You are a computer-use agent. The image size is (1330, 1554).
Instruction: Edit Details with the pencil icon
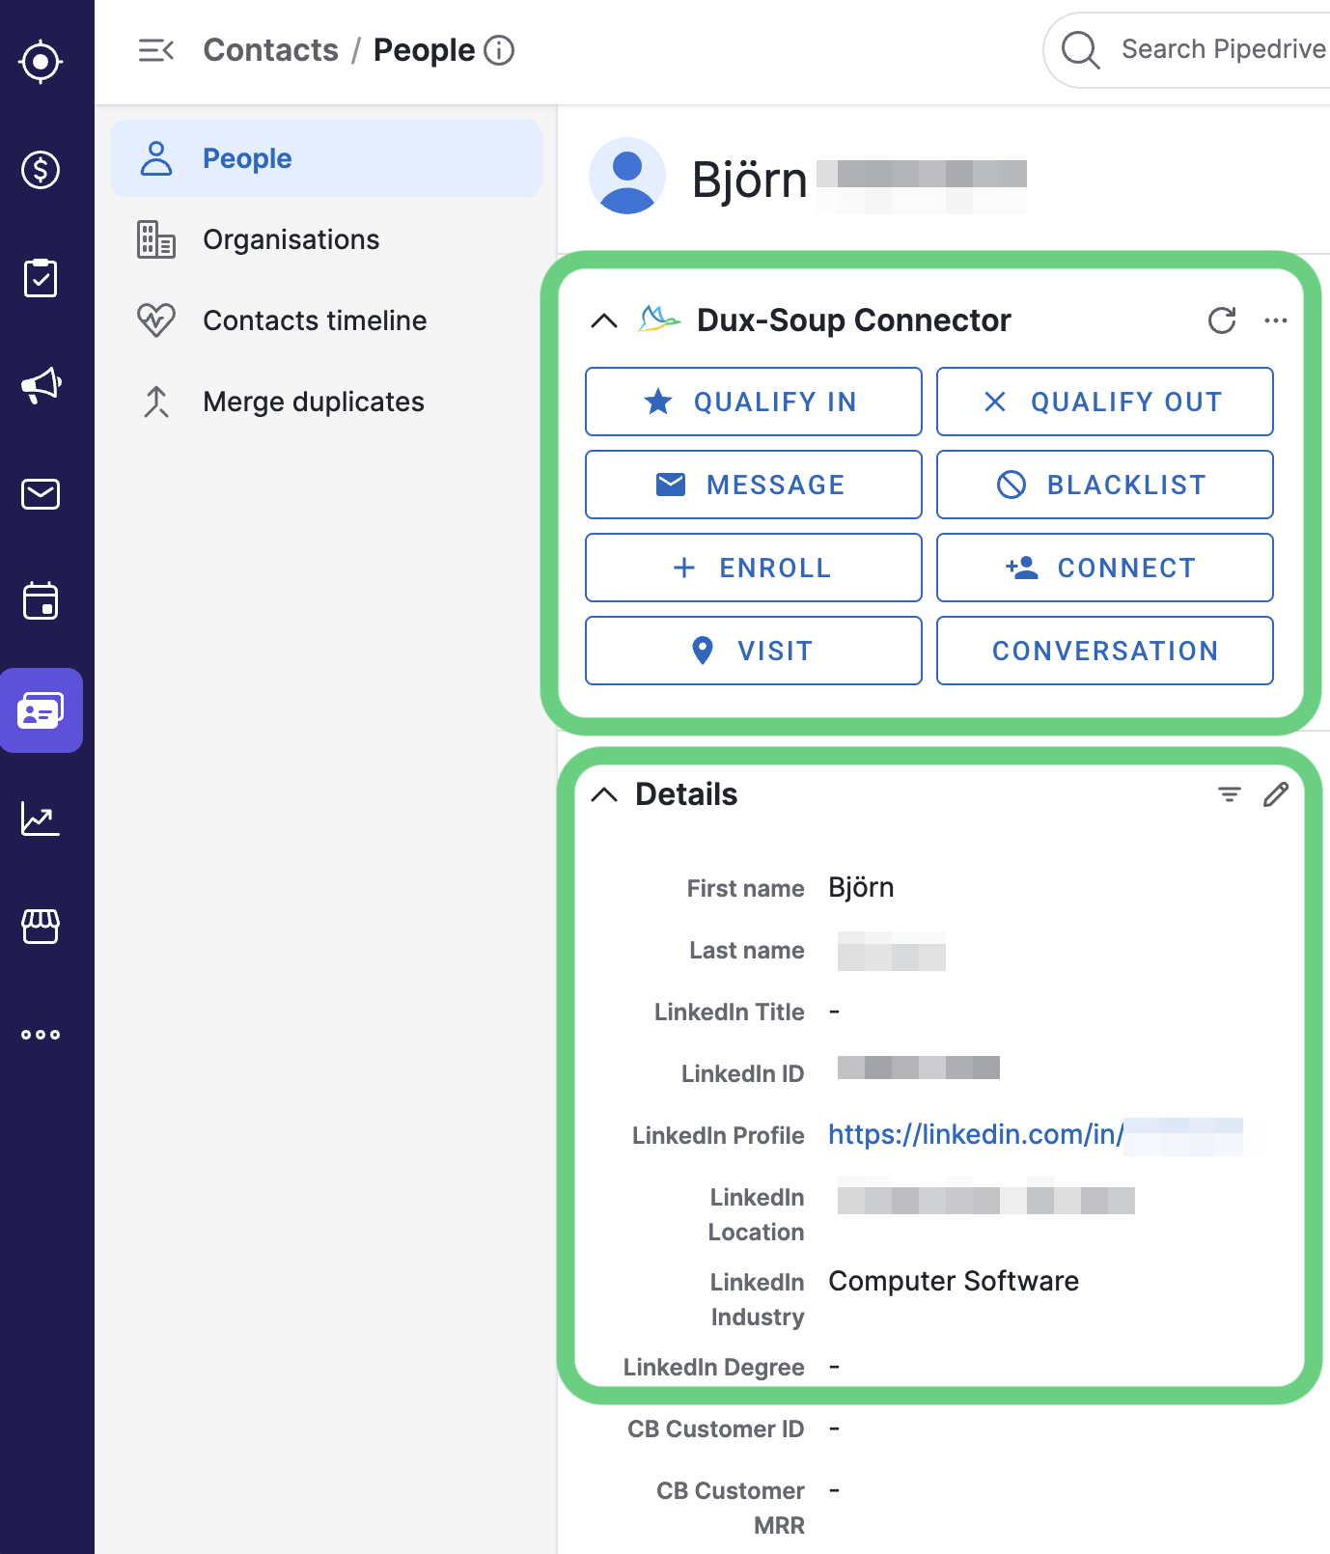click(x=1276, y=794)
